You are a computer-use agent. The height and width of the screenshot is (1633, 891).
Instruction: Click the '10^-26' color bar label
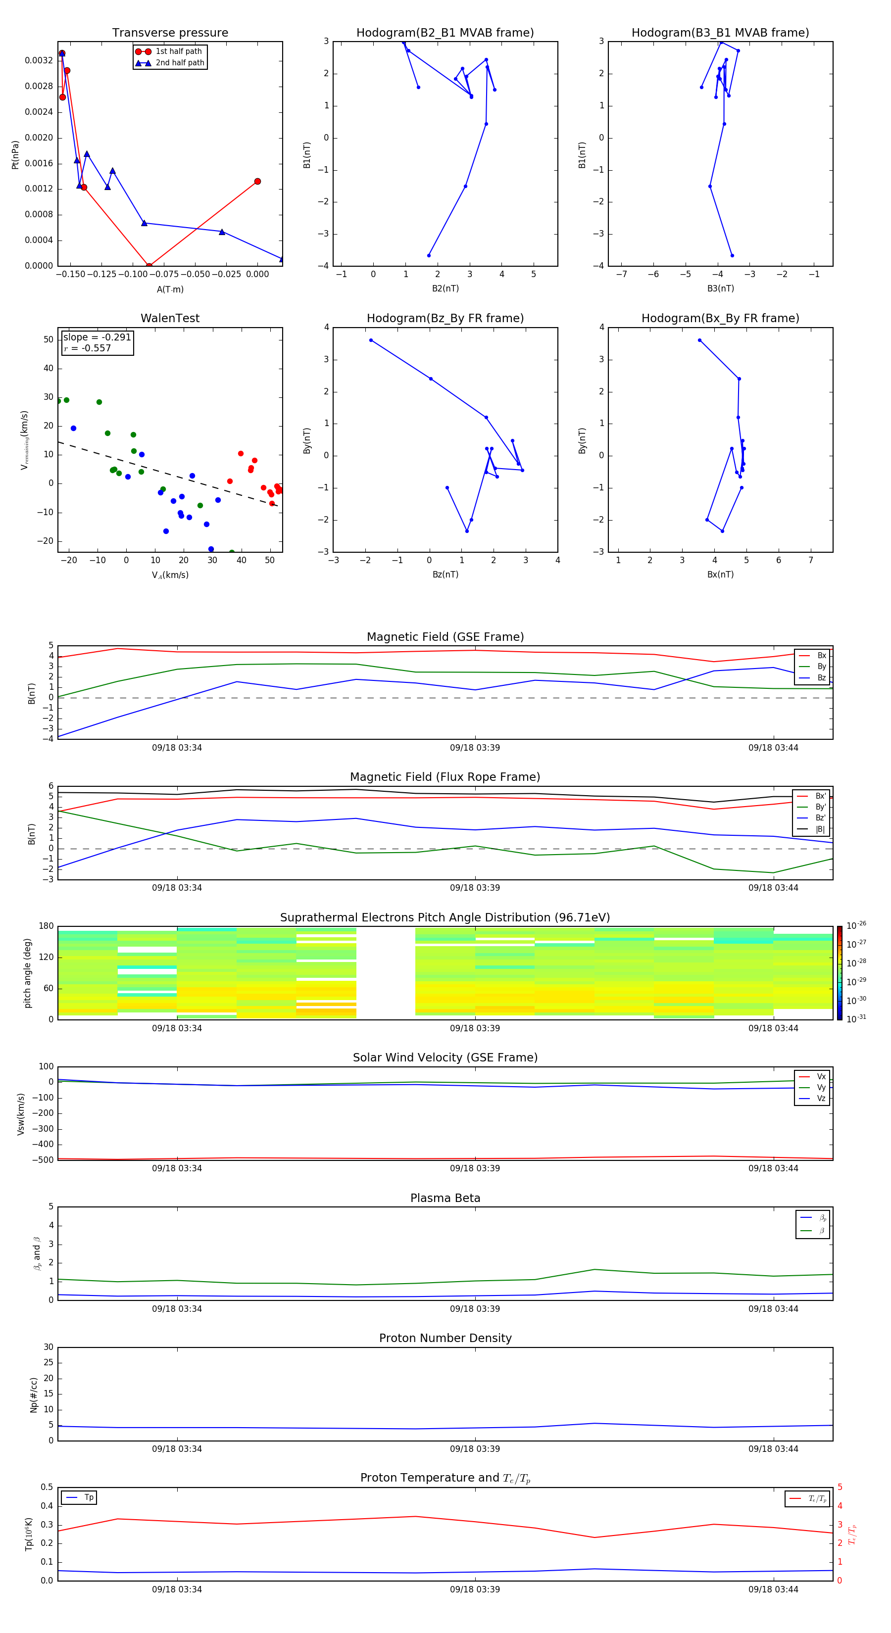856,925
